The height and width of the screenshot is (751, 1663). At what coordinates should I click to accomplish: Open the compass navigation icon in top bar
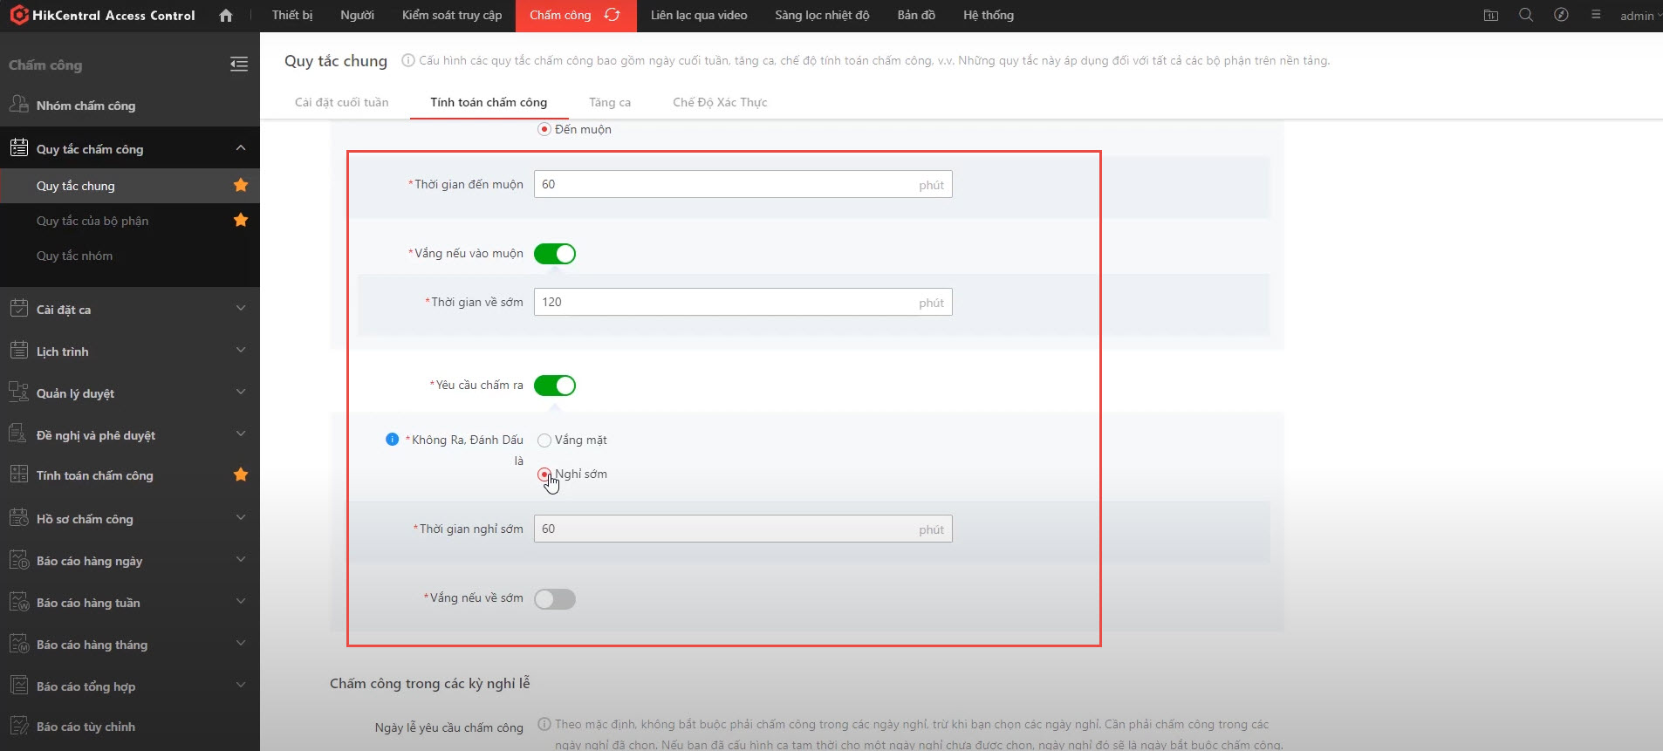click(x=1561, y=15)
